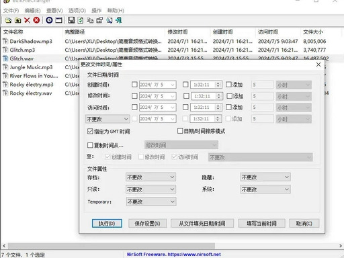Click the Properties toolbar icon
The width and height of the screenshot is (344, 258).
99,20
